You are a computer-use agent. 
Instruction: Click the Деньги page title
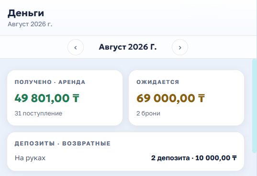pos(26,13)
